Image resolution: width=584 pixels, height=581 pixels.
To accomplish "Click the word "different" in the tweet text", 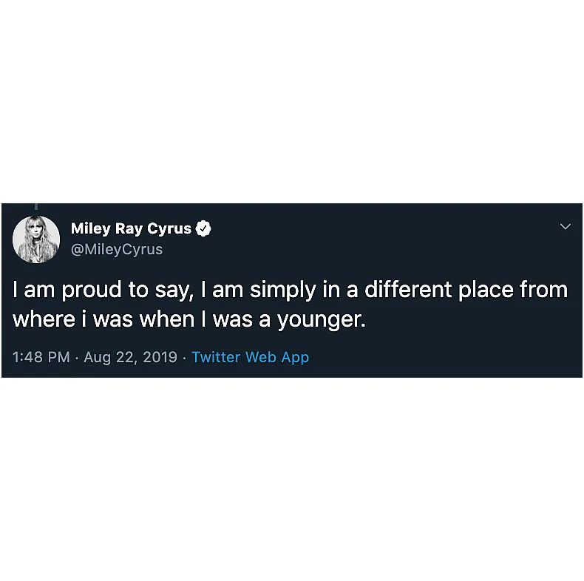I will tap(392, 290).
